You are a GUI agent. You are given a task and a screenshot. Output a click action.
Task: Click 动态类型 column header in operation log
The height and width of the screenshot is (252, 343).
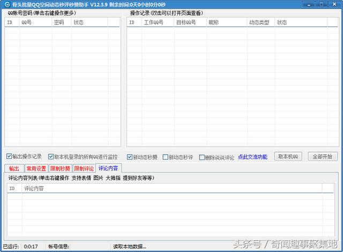tap(261, 22)
